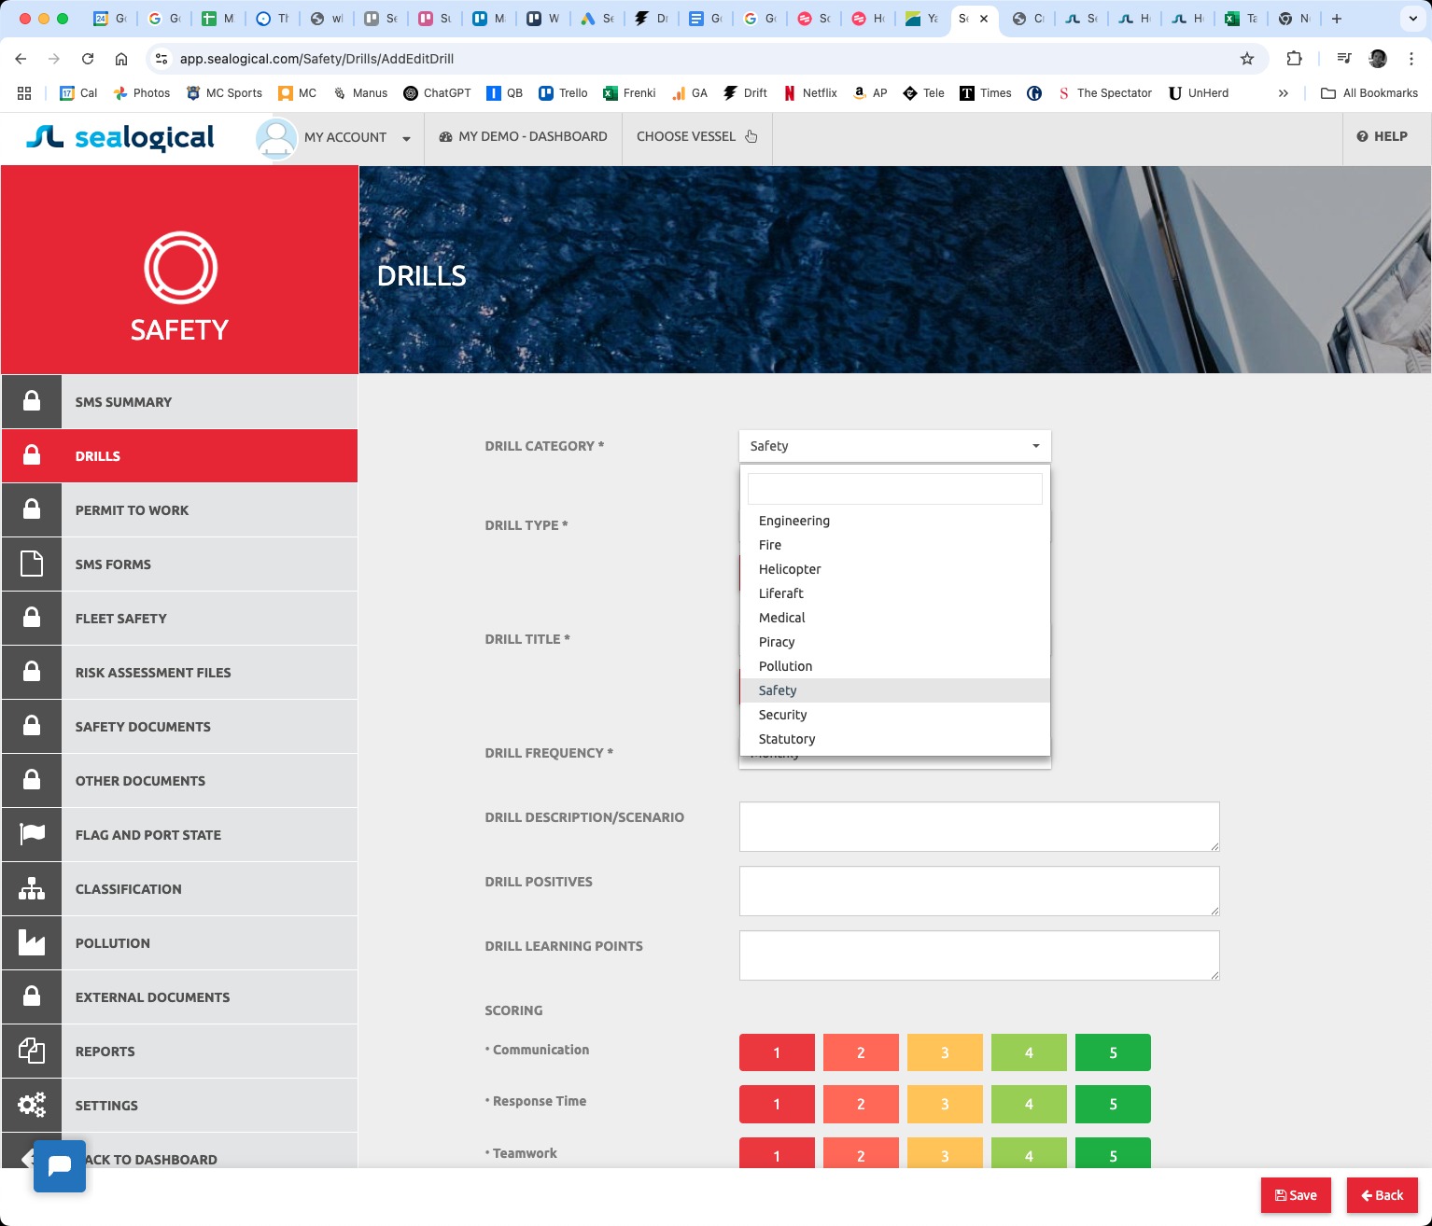Click the SMS Forms document icon
This screenshot has height=1226, width=1432.
pyautogui.click(x=32, y=564)
